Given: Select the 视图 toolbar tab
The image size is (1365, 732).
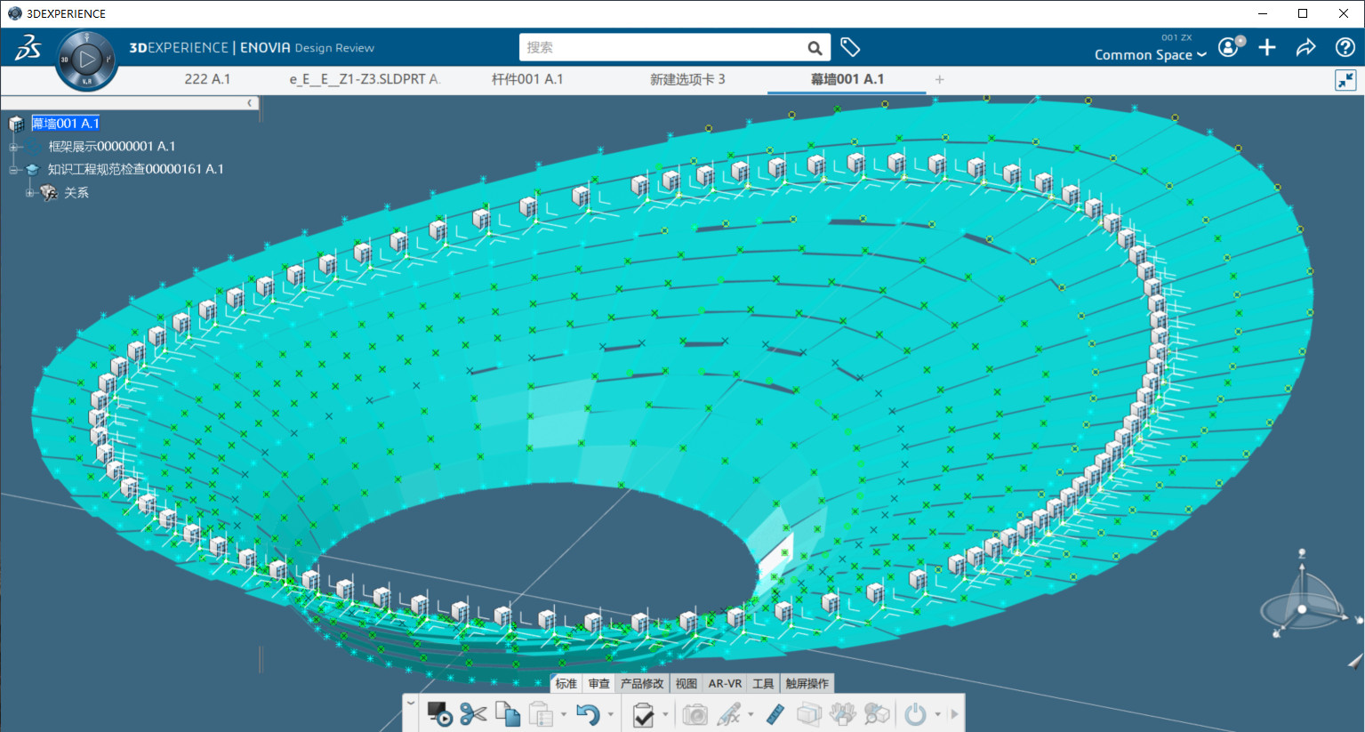Looking at the screenshot, I should [x=686, y=683].
